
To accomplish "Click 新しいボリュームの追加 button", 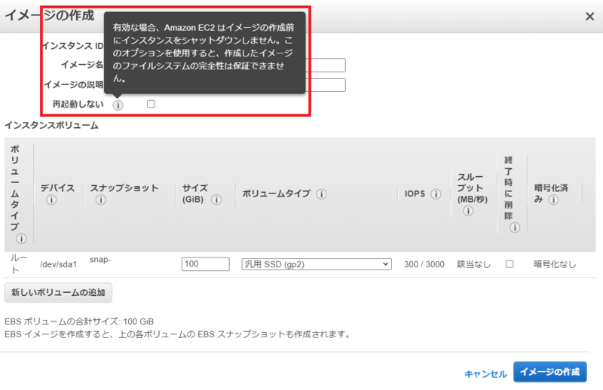I will (58, 293).
